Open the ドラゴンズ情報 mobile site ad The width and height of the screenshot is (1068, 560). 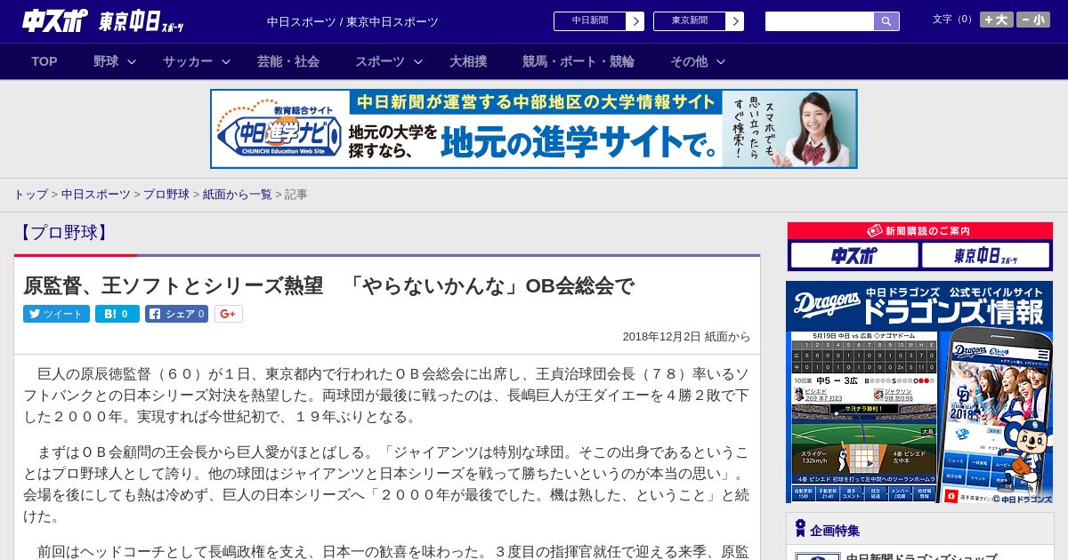[x=919, y=393]
